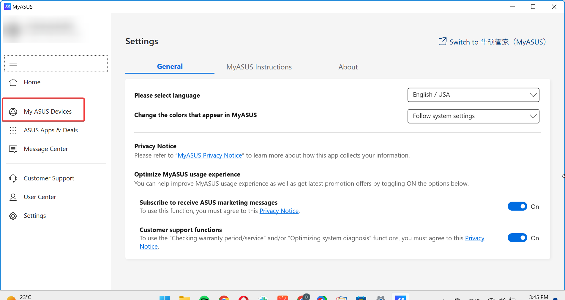Open ASUS Apps & Deals
The width and height of the screenshot is (565, 300).
coord(50,130)
